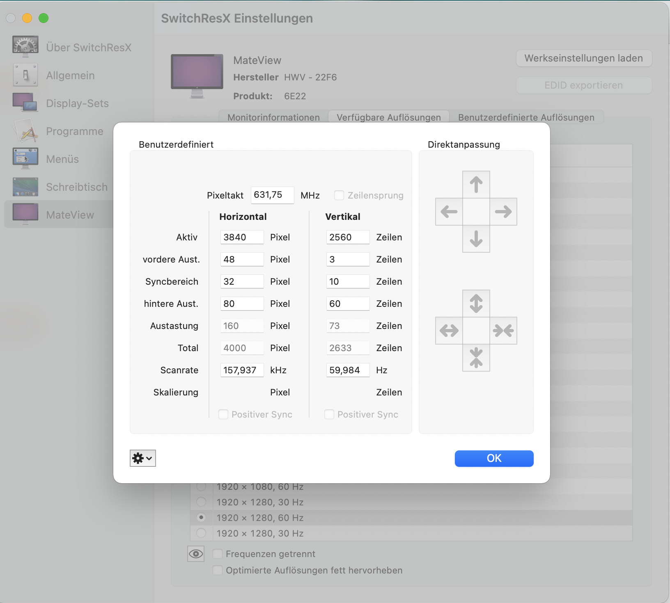
Task: Select Programme in the sidebar
Action: tap(58, 131)
